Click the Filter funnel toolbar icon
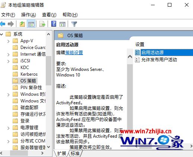The height and width of the screenshot is (157, 193). point(74,24)
